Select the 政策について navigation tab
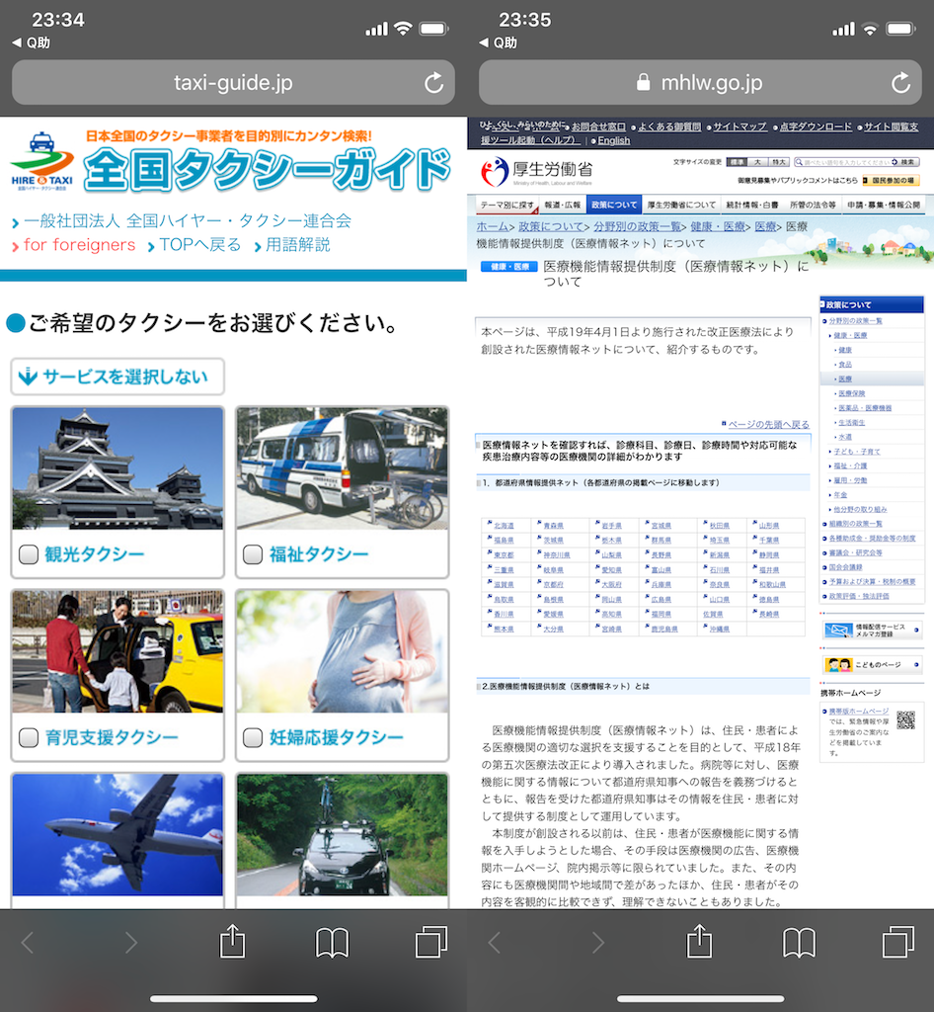This screenshot has width=934, height=1012. click(614, 205)
